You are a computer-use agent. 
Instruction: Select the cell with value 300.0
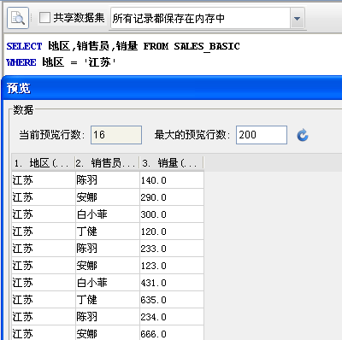point(172,214)
